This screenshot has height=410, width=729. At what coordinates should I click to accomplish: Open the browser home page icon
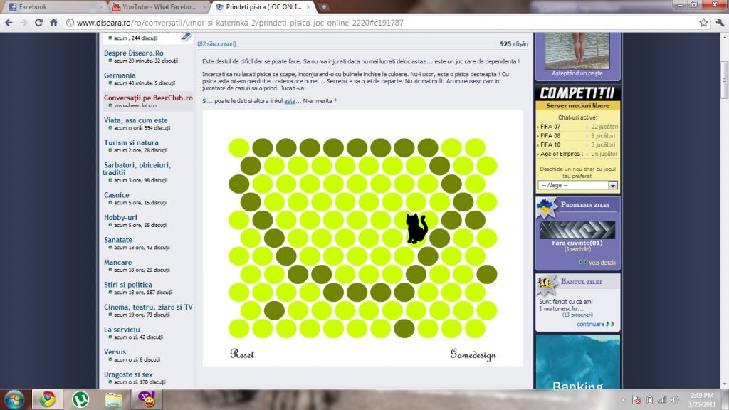tap(53, 22)
